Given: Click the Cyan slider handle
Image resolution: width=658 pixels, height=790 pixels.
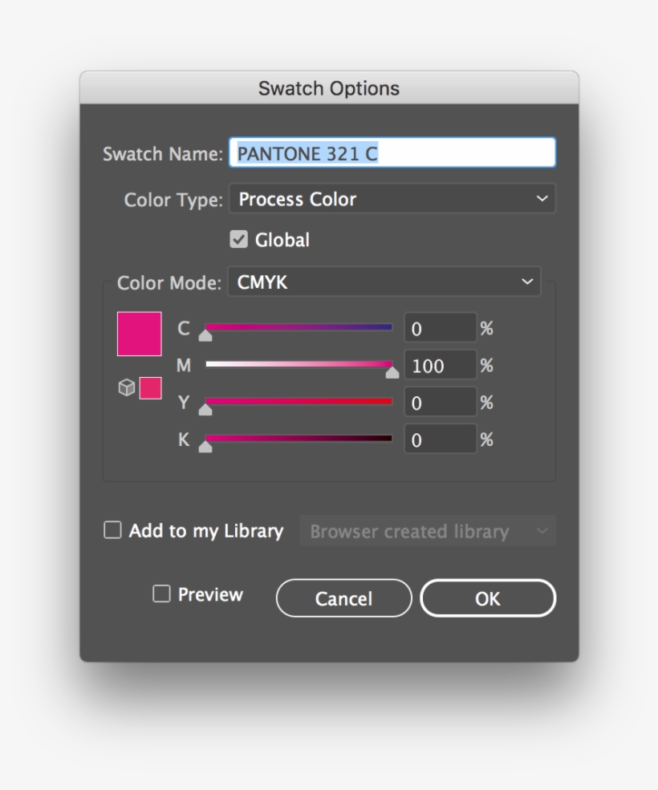Looking at the screenshot, I should click(205, 335).
